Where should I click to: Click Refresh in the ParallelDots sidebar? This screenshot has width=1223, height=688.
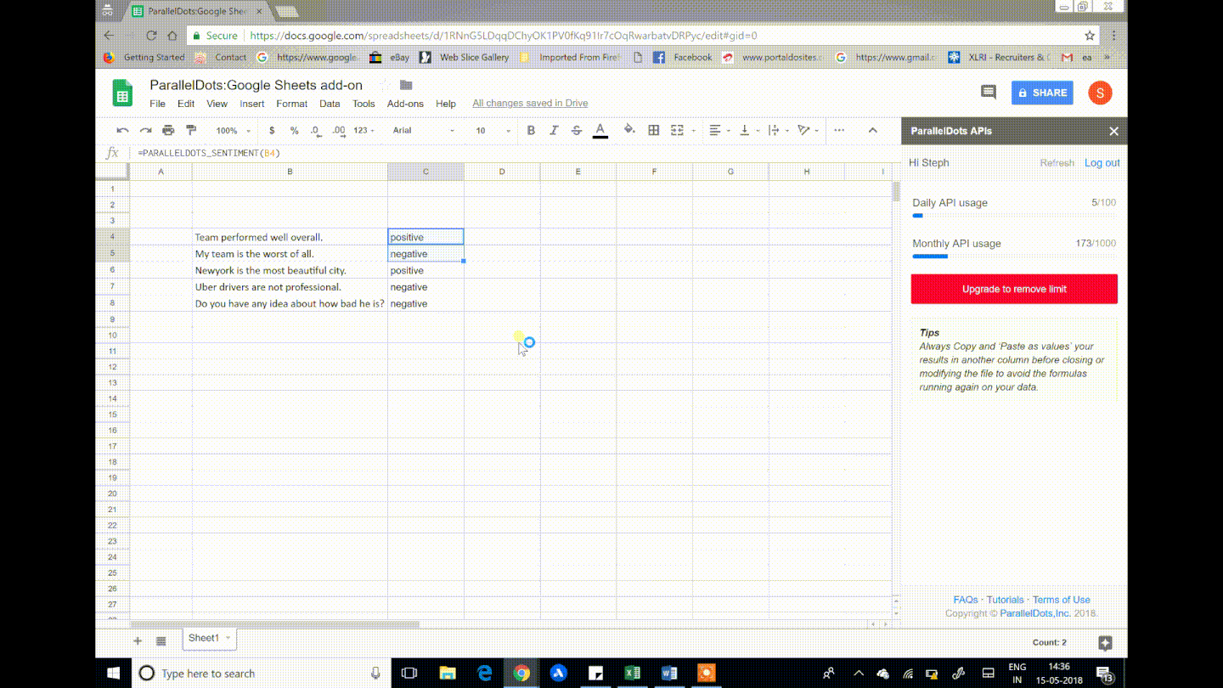[x=1057, y=163]
